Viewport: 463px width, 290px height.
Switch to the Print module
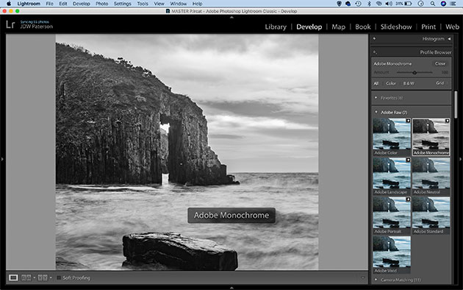click(428, 27)
